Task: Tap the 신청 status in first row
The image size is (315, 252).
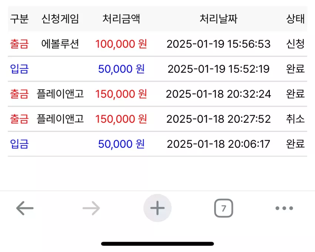Action: (x=295, y=44)
